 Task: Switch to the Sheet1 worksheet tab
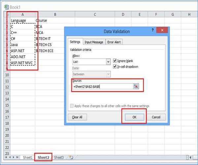[27, 157]
